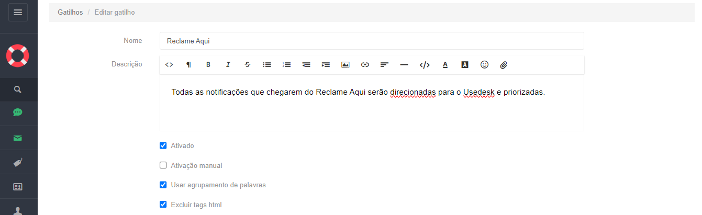Click the Descrição field label
The image size is (702, 215).
pos(127,64)
